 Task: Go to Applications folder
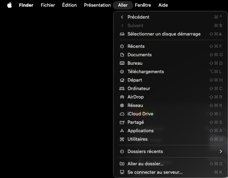pos(170,131)
